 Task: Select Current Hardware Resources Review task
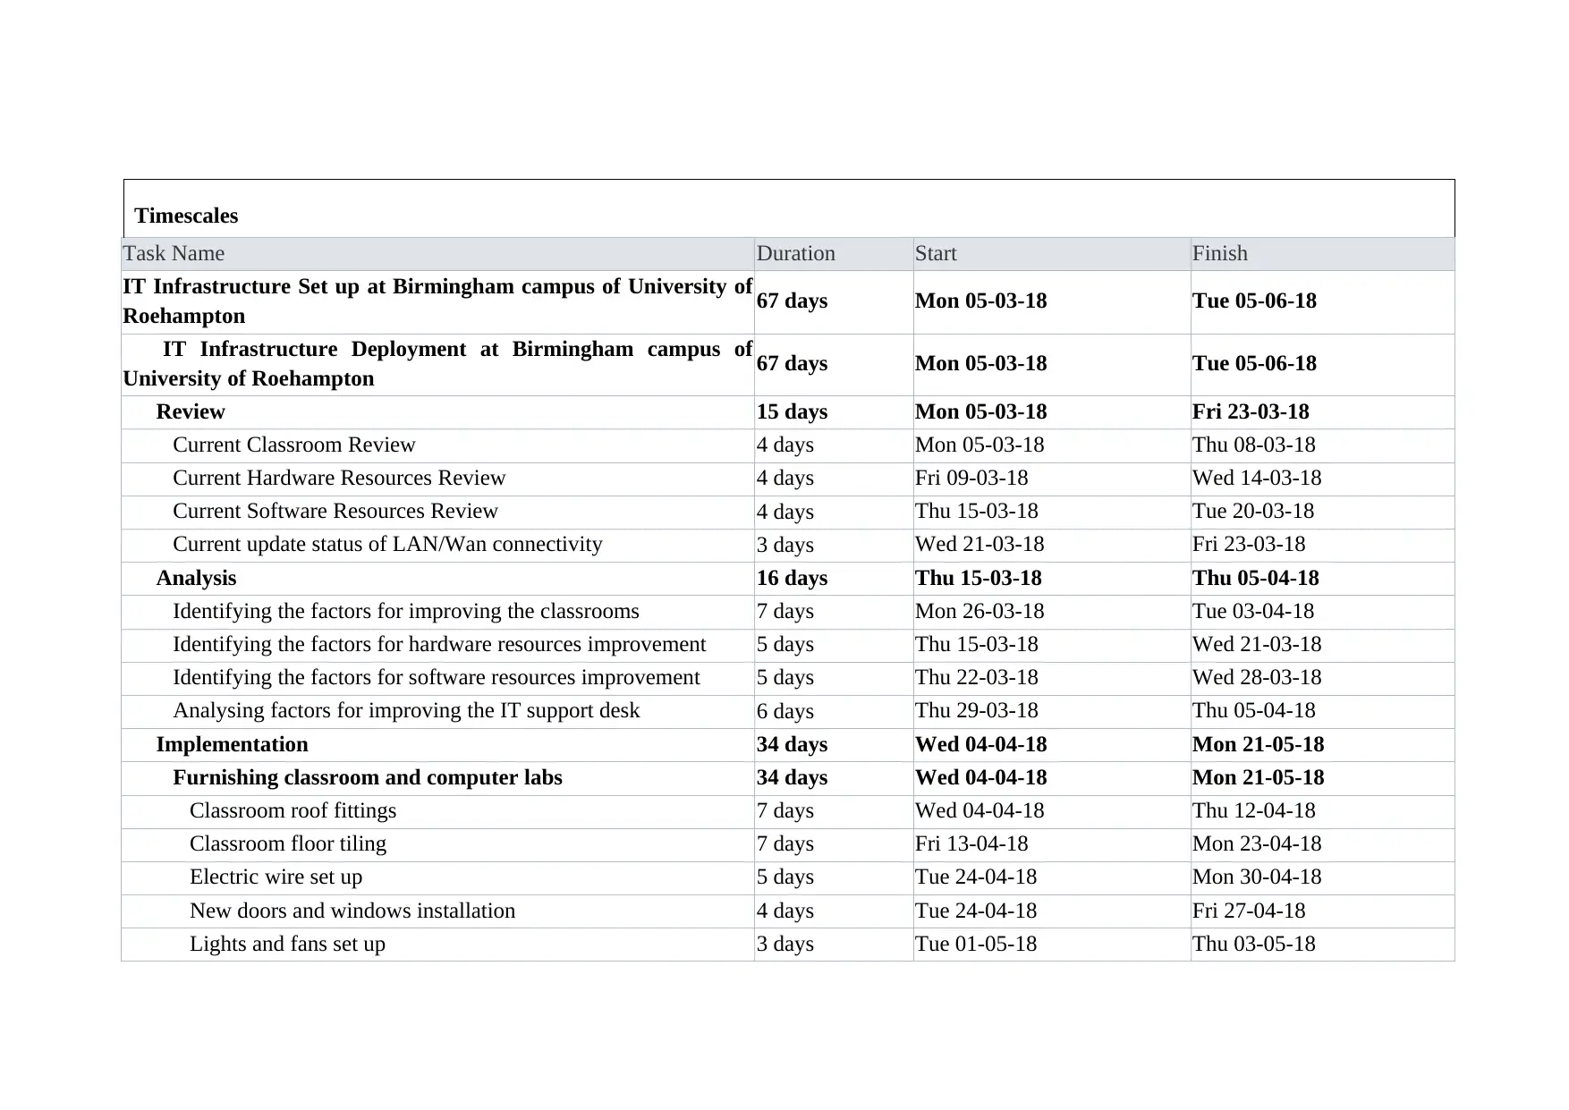pos(339,478)
